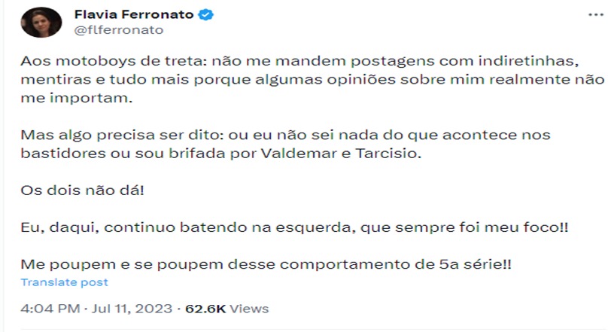Click the name "Tarcisio" in the post
This screenshot has height=332, width=608.
(x=388, y=153)
